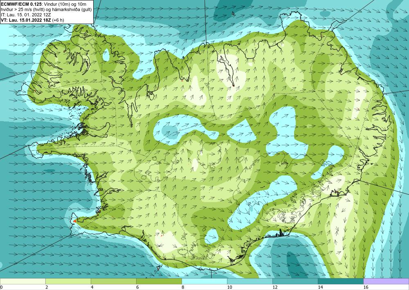Image resolution: width=409 pixels, height=290 pixels.
Task: Click the purple above-16 legend swatch
Action: [x=386, y=281]
